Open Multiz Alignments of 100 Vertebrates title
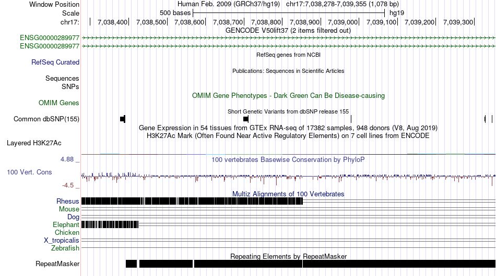 click(288, 194)
